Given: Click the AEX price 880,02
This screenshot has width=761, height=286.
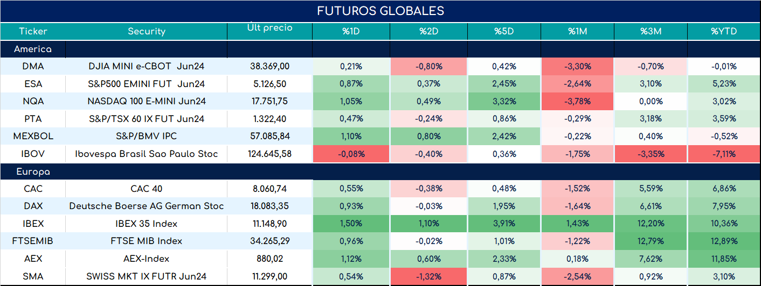Looking at the screenshot, I should tap(270, 259).
